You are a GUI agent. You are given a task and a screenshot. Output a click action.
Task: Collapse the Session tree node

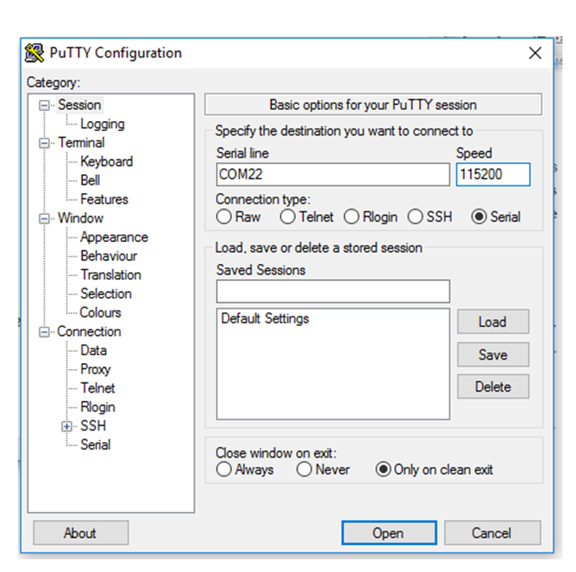44,106
